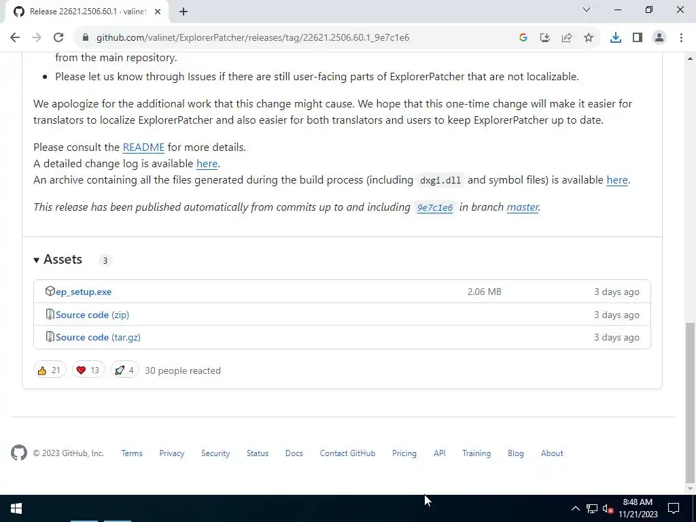Open the Training footer link
The width and height of the screenshot is (696, 522).
pyautogui.click(x=476, y=453)
